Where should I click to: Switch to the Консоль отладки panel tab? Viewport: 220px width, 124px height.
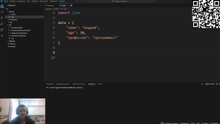[x=79, y=84]
